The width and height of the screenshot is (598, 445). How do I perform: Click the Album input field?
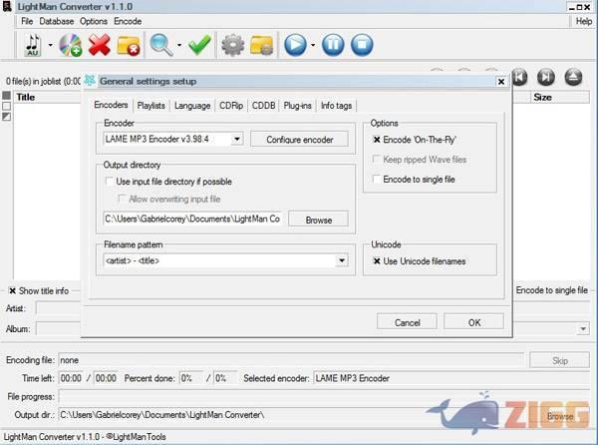[58, 328]
